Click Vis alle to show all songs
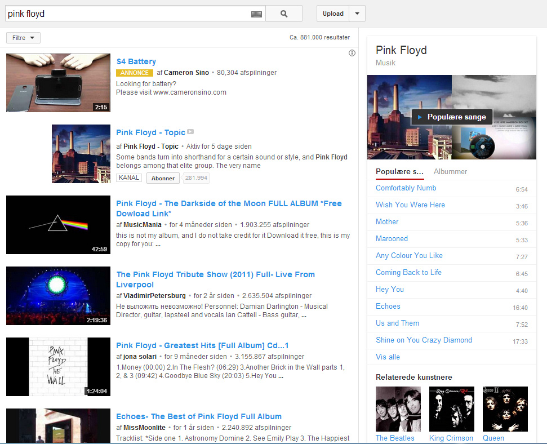 [x=388, y=357]
